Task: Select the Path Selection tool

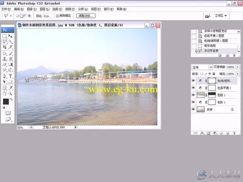Action: tap(4, 82)
